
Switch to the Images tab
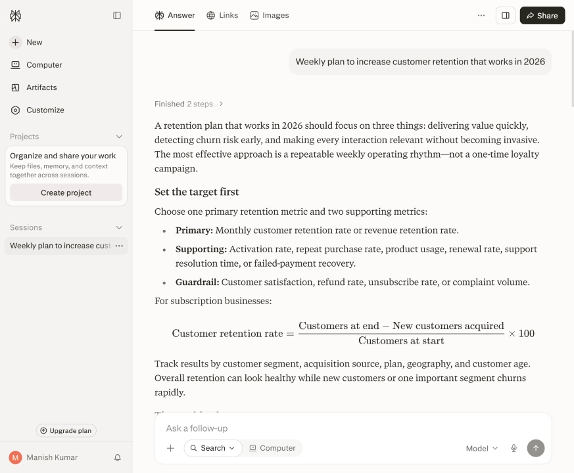point(270,15)
